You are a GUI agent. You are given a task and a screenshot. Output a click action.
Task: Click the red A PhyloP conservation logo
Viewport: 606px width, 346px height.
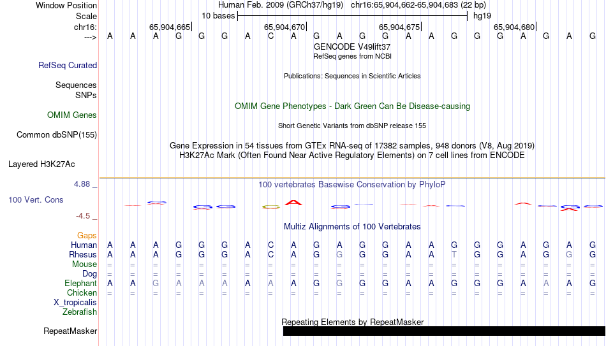point(293,203)
